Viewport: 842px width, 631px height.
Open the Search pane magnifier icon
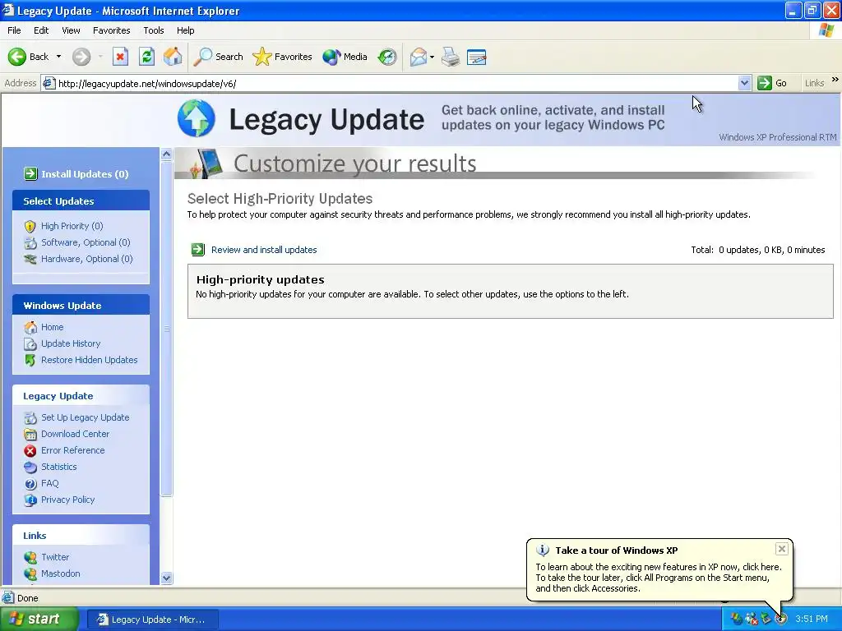tap(202, 57)
